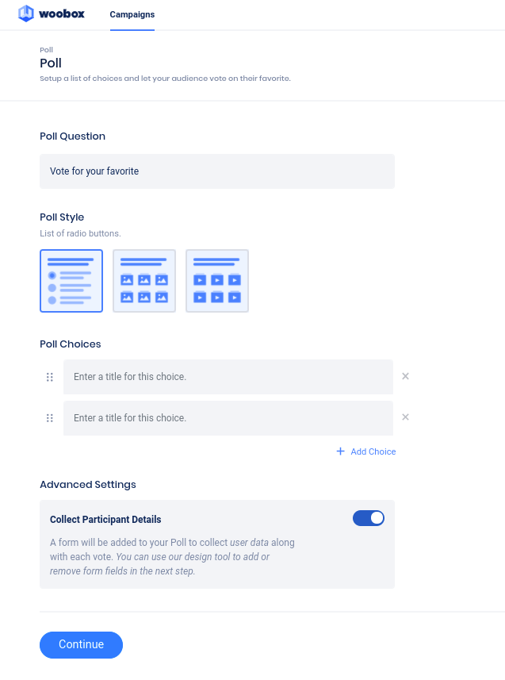Remove the second poll choice with its X icon
Viewport: 505px width, 680px height.
click(405, 417)
